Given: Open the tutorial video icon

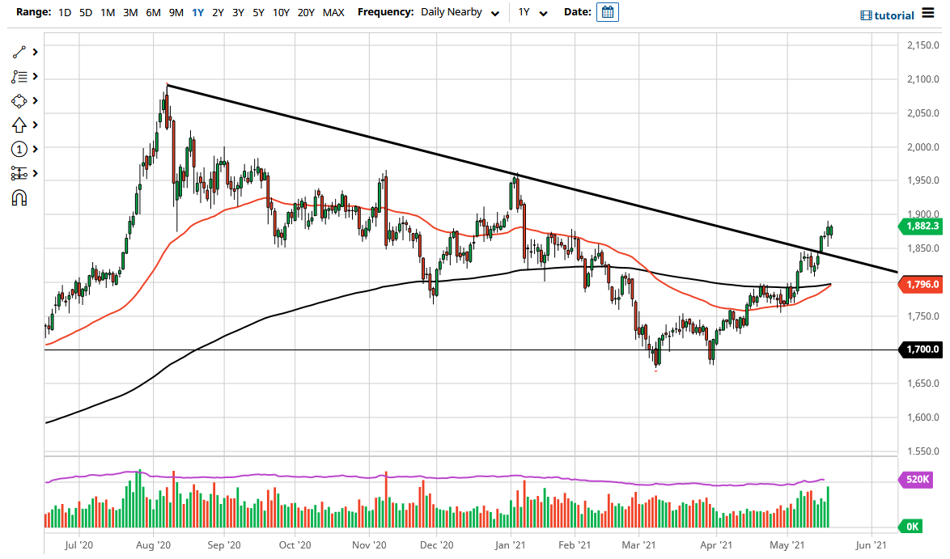Looking at the screenshot, I should click(x=866, y=15).
